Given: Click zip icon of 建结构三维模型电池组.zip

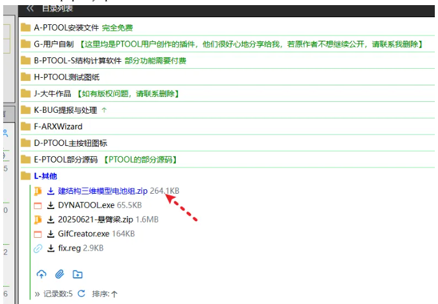Looking at the screenshot, I should 38,191.
